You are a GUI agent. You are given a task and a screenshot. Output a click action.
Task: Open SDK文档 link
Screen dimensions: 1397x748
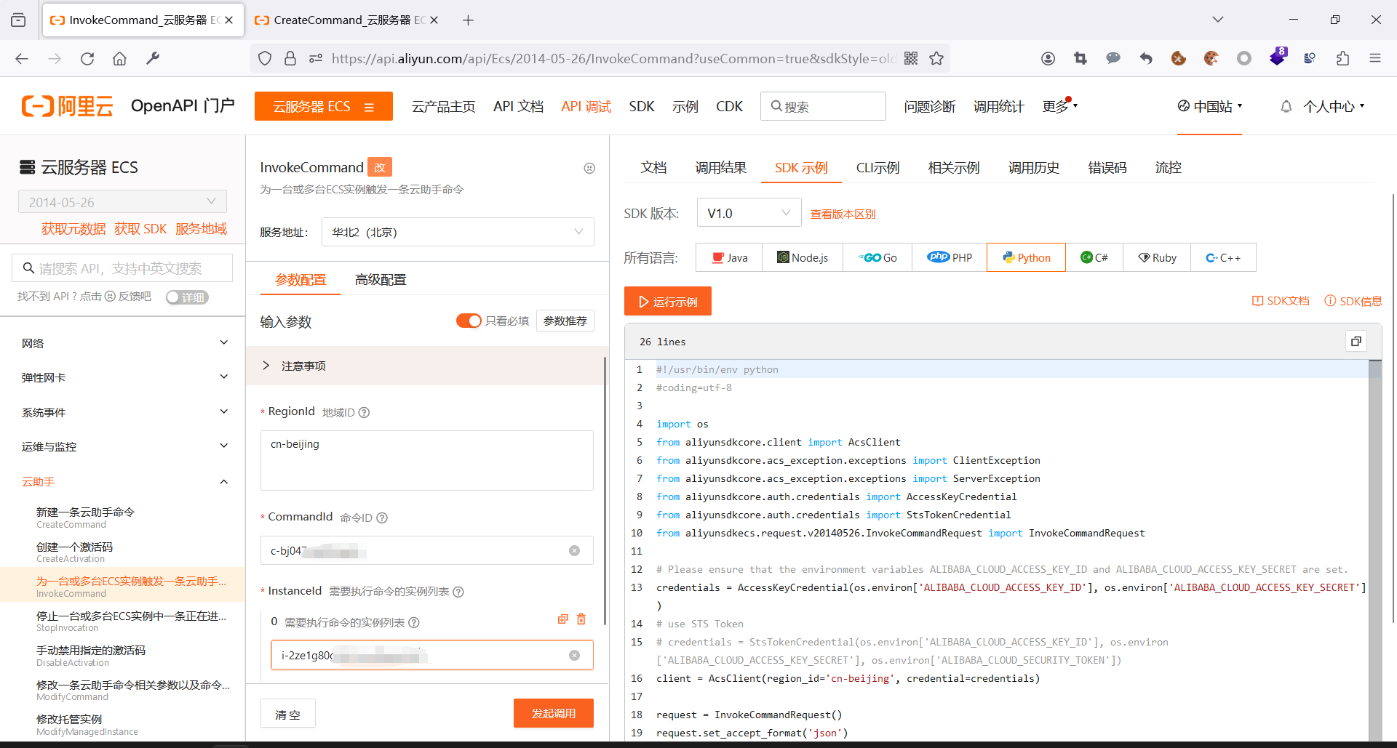point(1281,301)
